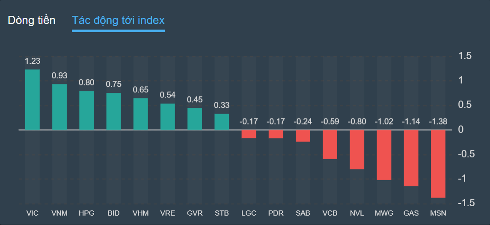Image resolution: width=490 pixels, height=225 pixels.
Task: Click the SAB red bar
Action: click(x=303, y=136)
